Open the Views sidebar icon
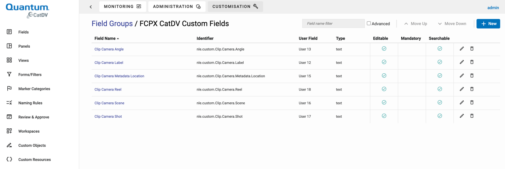Screen dimensions: 505x169 tap(9, 60)
